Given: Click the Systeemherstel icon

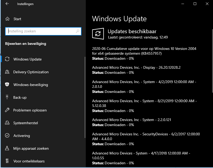Looking at the screenshot, I should tap(7, 123).
